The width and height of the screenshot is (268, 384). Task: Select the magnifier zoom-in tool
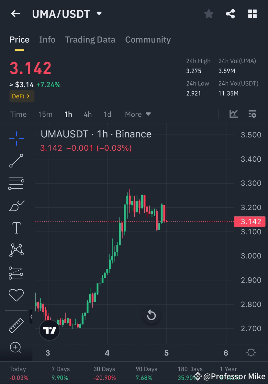tap(16, 348)
